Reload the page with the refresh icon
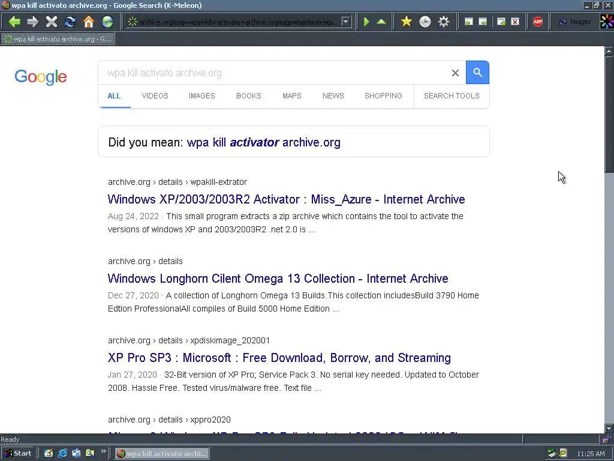 point(70,22)
